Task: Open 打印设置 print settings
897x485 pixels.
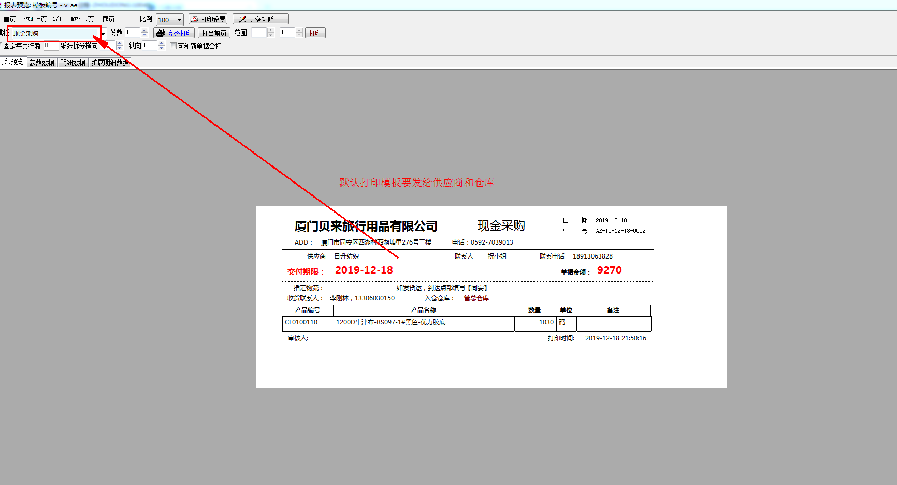Action: pos(208,19)
